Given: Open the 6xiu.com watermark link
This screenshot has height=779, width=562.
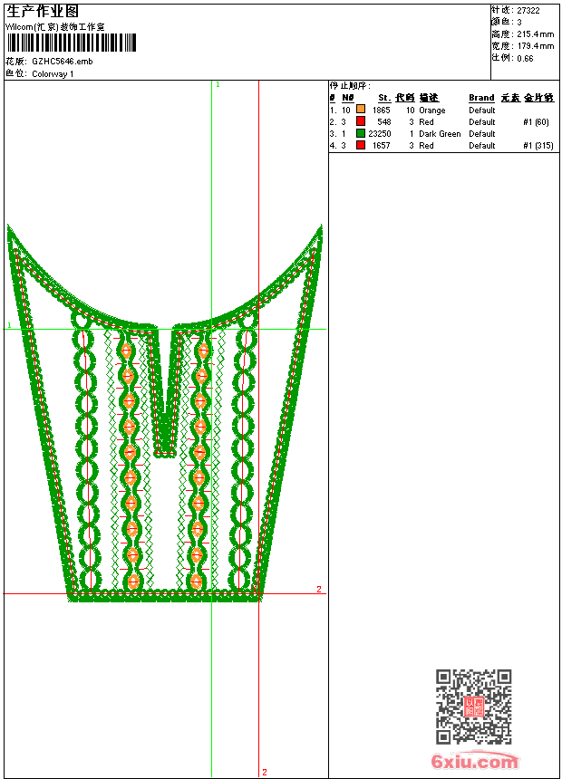Looking at the screenshot, I should [475, 762].
